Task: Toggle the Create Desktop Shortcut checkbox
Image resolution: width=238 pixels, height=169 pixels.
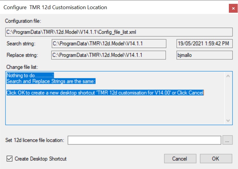Action: tap(9, 158)
